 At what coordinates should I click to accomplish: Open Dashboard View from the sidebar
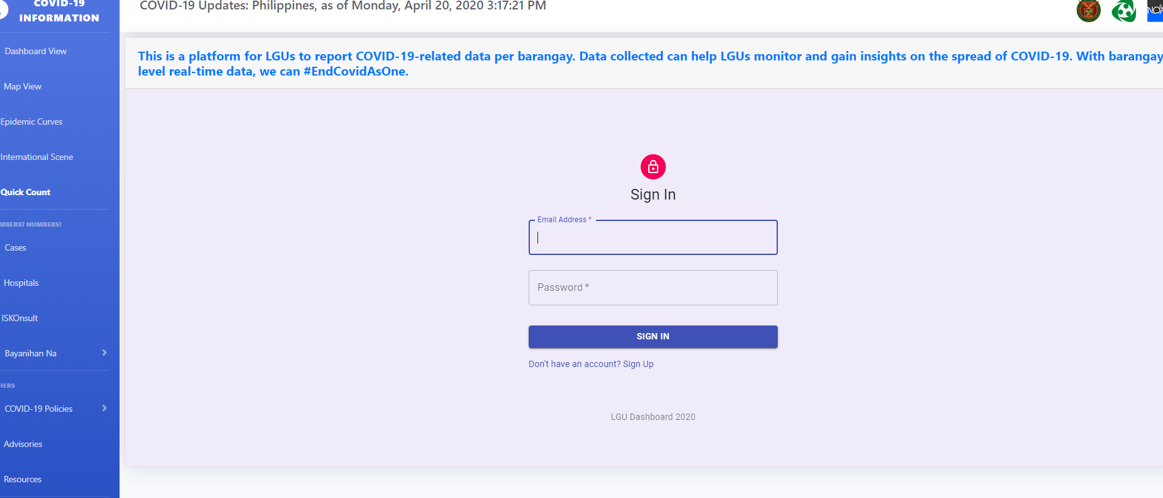click(36, 51)
